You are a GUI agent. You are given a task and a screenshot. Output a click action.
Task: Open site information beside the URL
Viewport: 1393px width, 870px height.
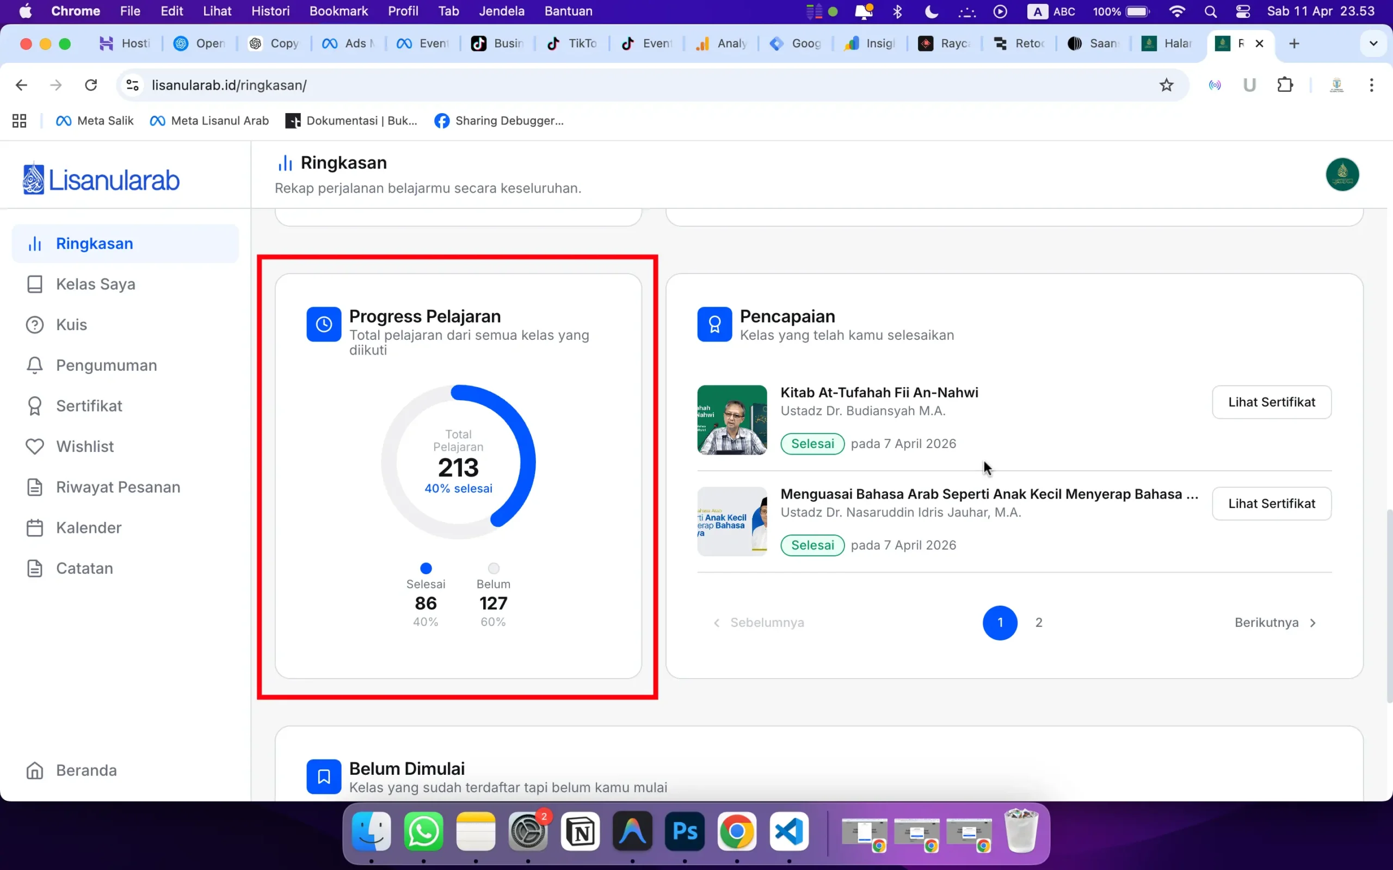click(x=131, y=85)
